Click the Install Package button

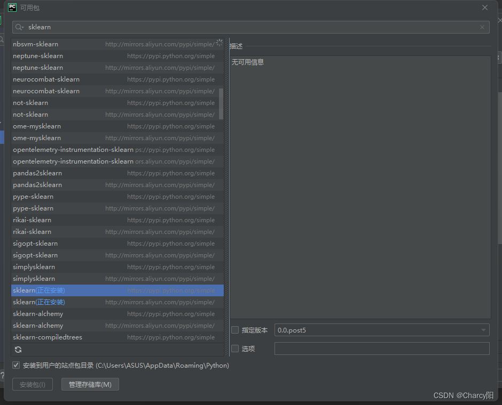[x=33, y=384]
